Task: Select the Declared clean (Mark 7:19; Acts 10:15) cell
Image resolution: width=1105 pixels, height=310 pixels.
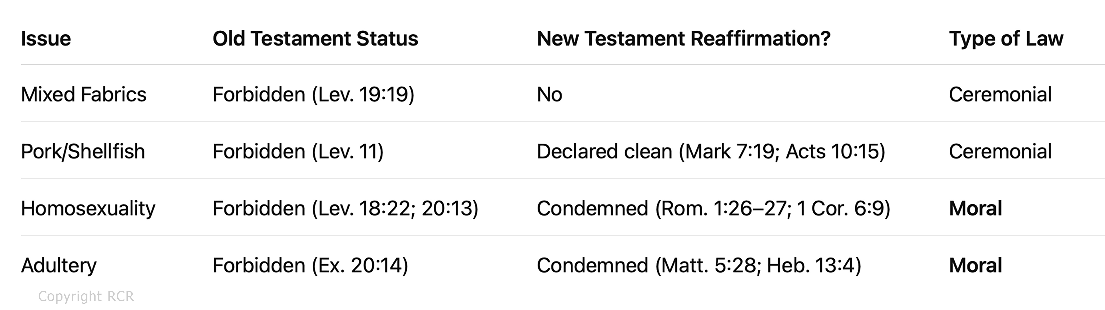Action: coord(711,151)
